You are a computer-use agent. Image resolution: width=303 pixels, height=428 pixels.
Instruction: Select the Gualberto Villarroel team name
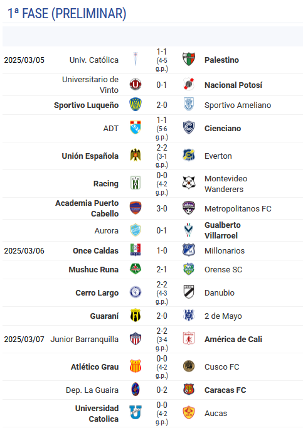pos(223,230)
